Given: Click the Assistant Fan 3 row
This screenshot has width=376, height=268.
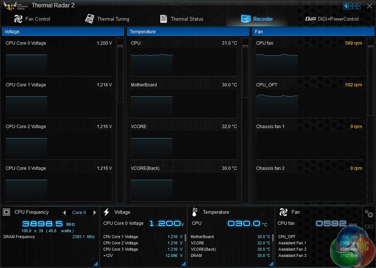Looking at the screenshot, I should click(318, 255).
